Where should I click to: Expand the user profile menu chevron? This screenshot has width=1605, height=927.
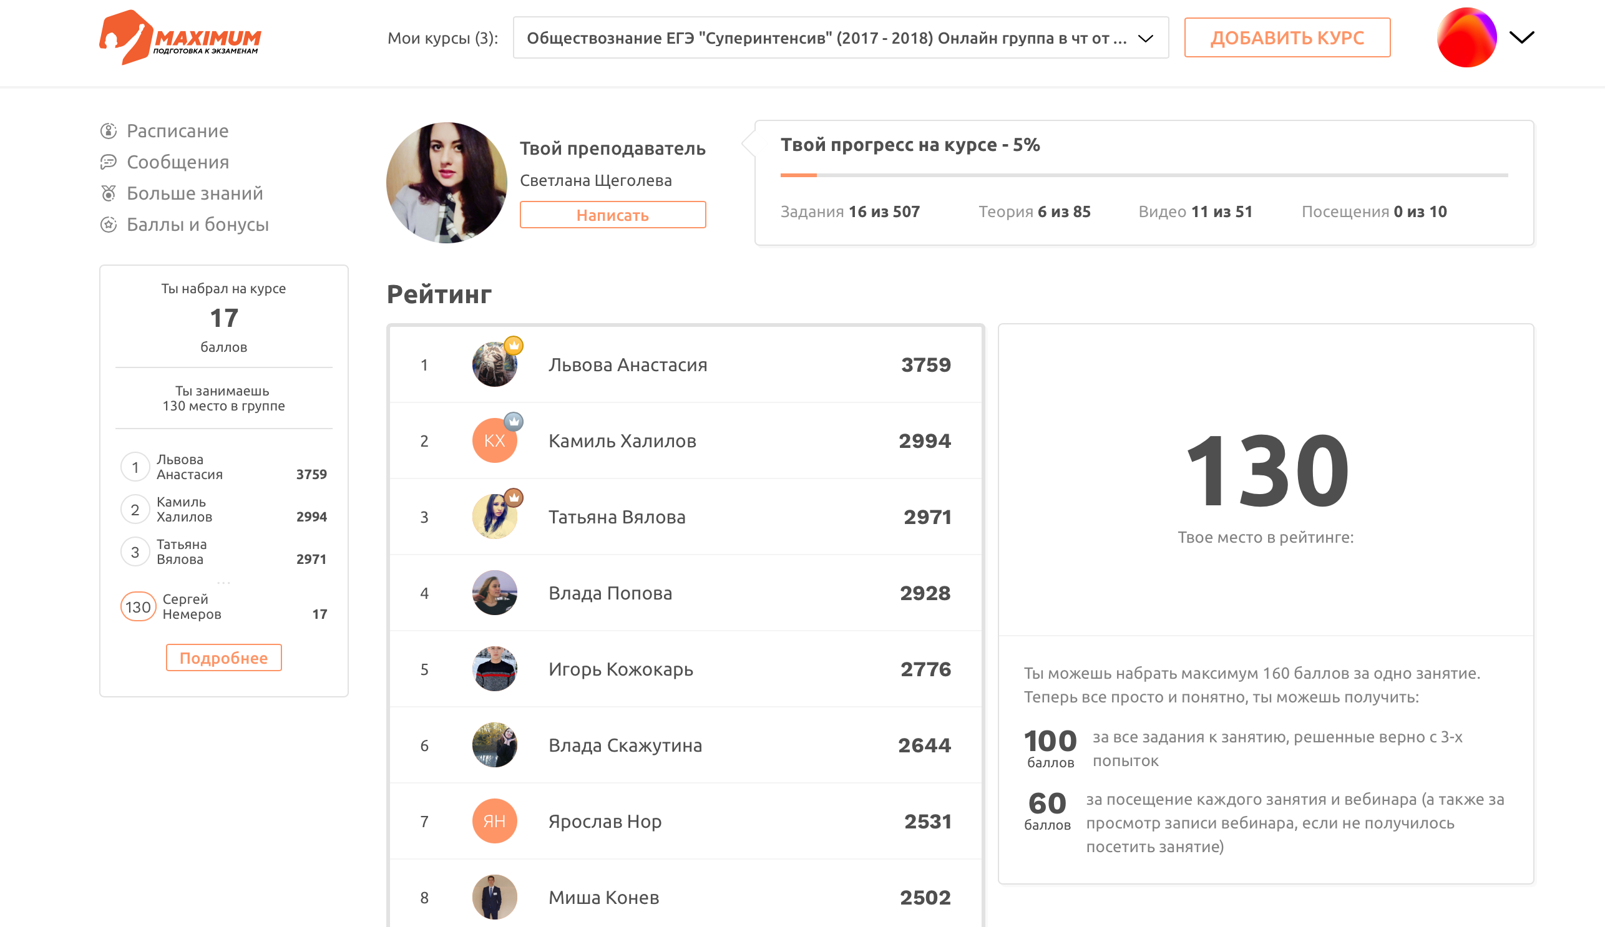click(x=1521, y=37)
